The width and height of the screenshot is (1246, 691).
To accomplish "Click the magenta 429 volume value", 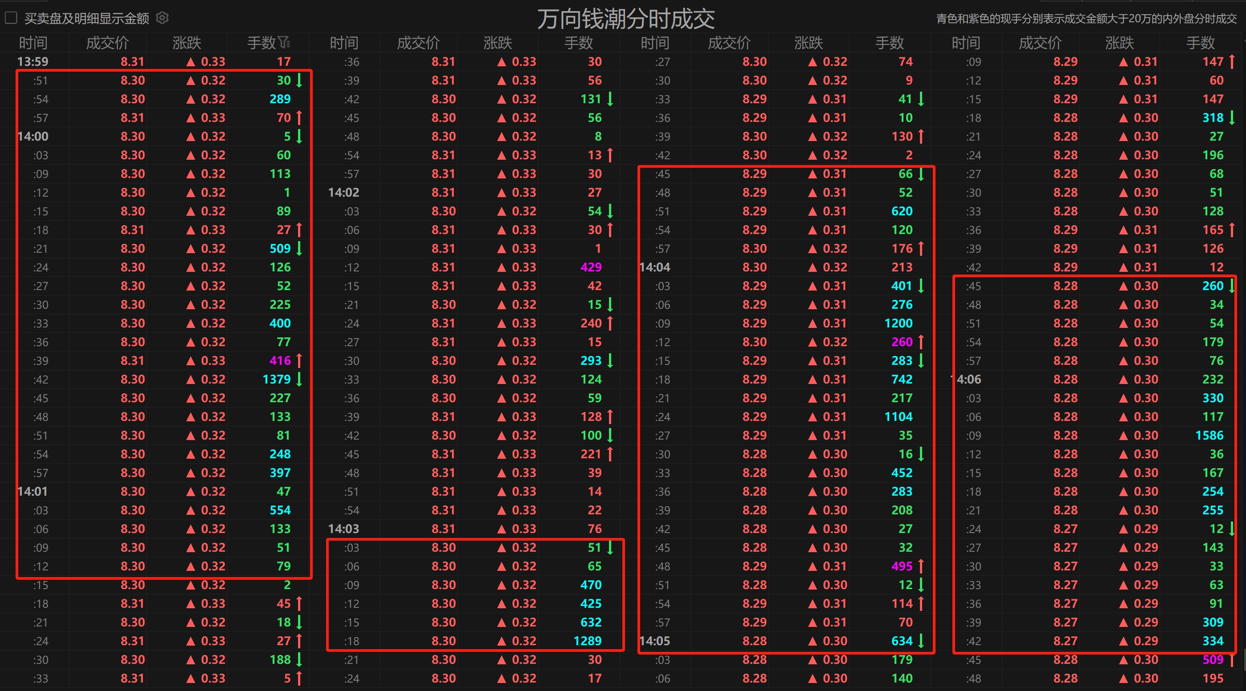I will point(591,267).
